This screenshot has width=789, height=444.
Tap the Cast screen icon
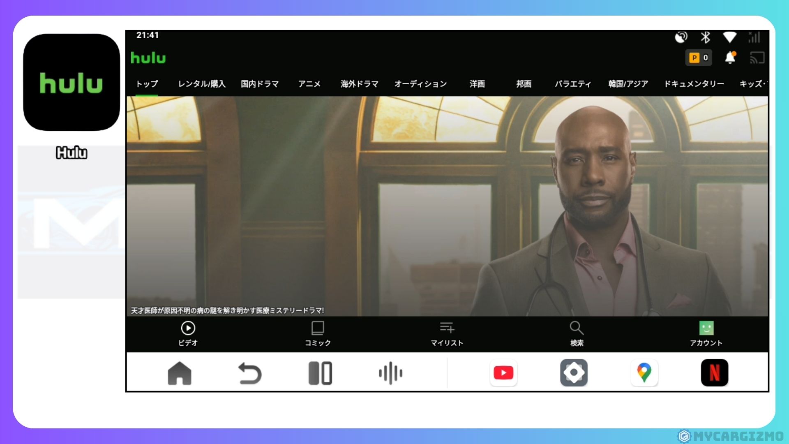[x=757, y=58]
